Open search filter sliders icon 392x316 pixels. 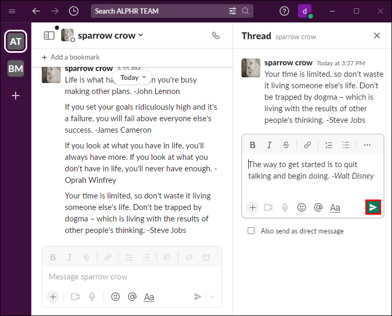(233, 11)
